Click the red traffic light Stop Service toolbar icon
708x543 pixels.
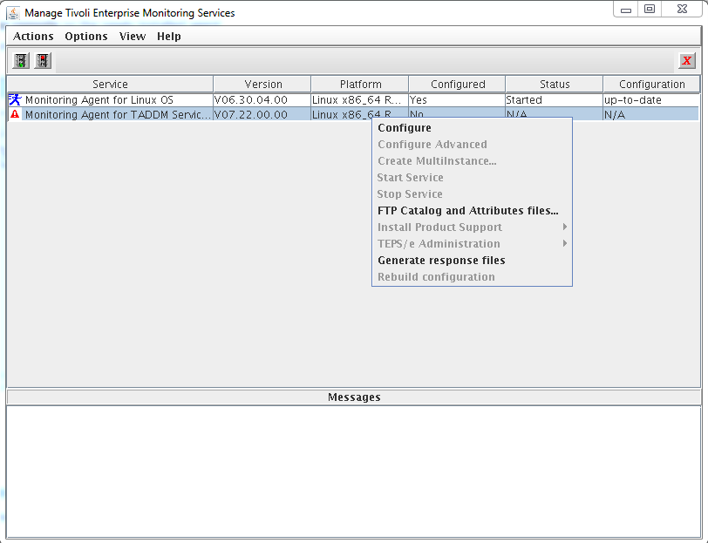point(43,60)
